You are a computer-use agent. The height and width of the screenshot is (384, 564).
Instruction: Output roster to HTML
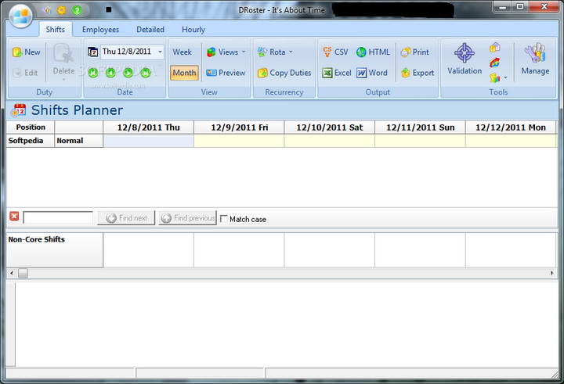373,52
